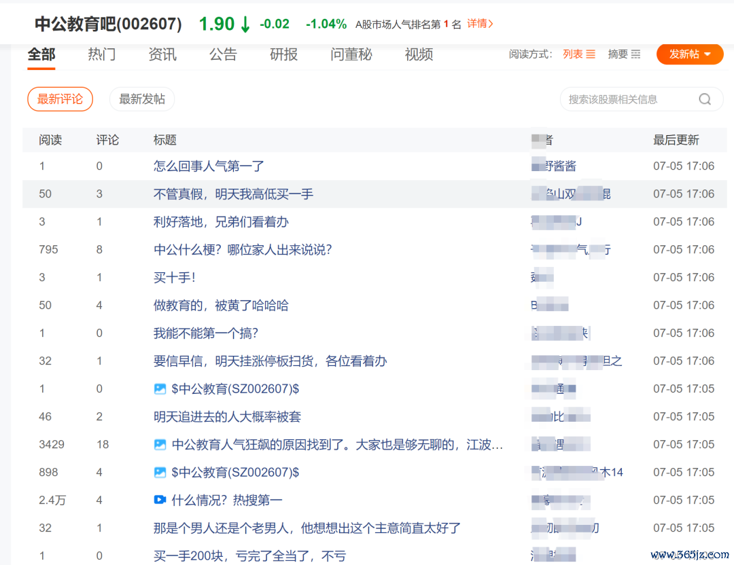Viewport: 734px width, 565px height.
Task: Open post 我能不能第一个搞？
Action: pos(206,333)
